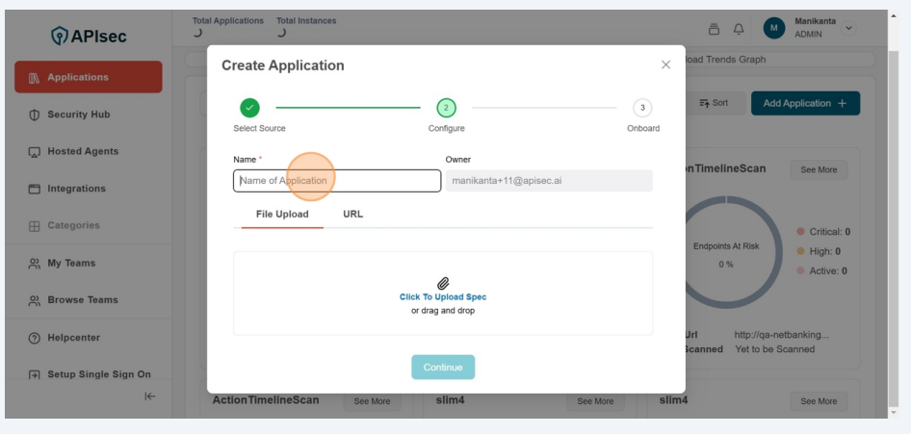Click the Helpcenter question mark icon
The height and width of the screenshot is (434, 911).
35,338
